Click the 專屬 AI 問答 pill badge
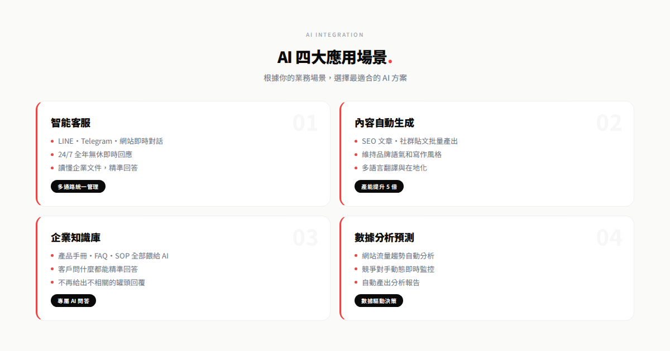Viewport: 670px width, 351px height. click(74, 301)
